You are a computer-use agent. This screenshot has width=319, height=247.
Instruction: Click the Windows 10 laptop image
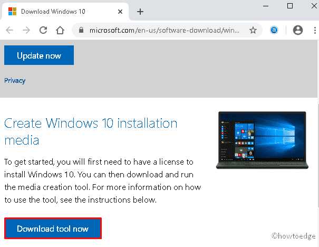coord(262,140)
